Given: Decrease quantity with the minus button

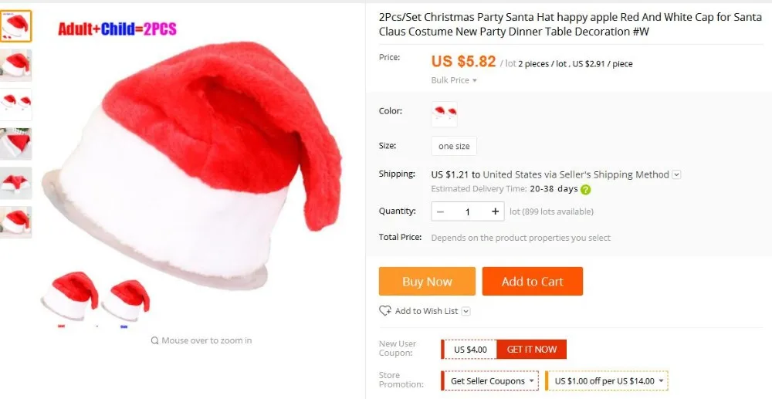Looking at the screenshot, I should 441,211.
